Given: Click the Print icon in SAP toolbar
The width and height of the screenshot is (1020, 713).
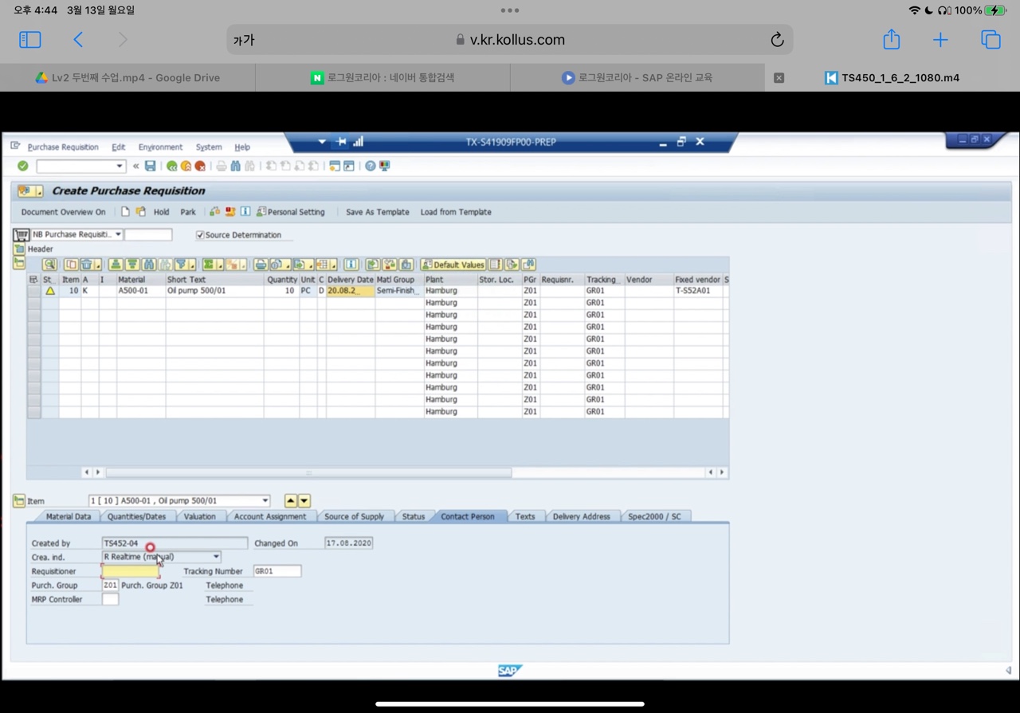Looking at the screenshot, I should point(222,166).
